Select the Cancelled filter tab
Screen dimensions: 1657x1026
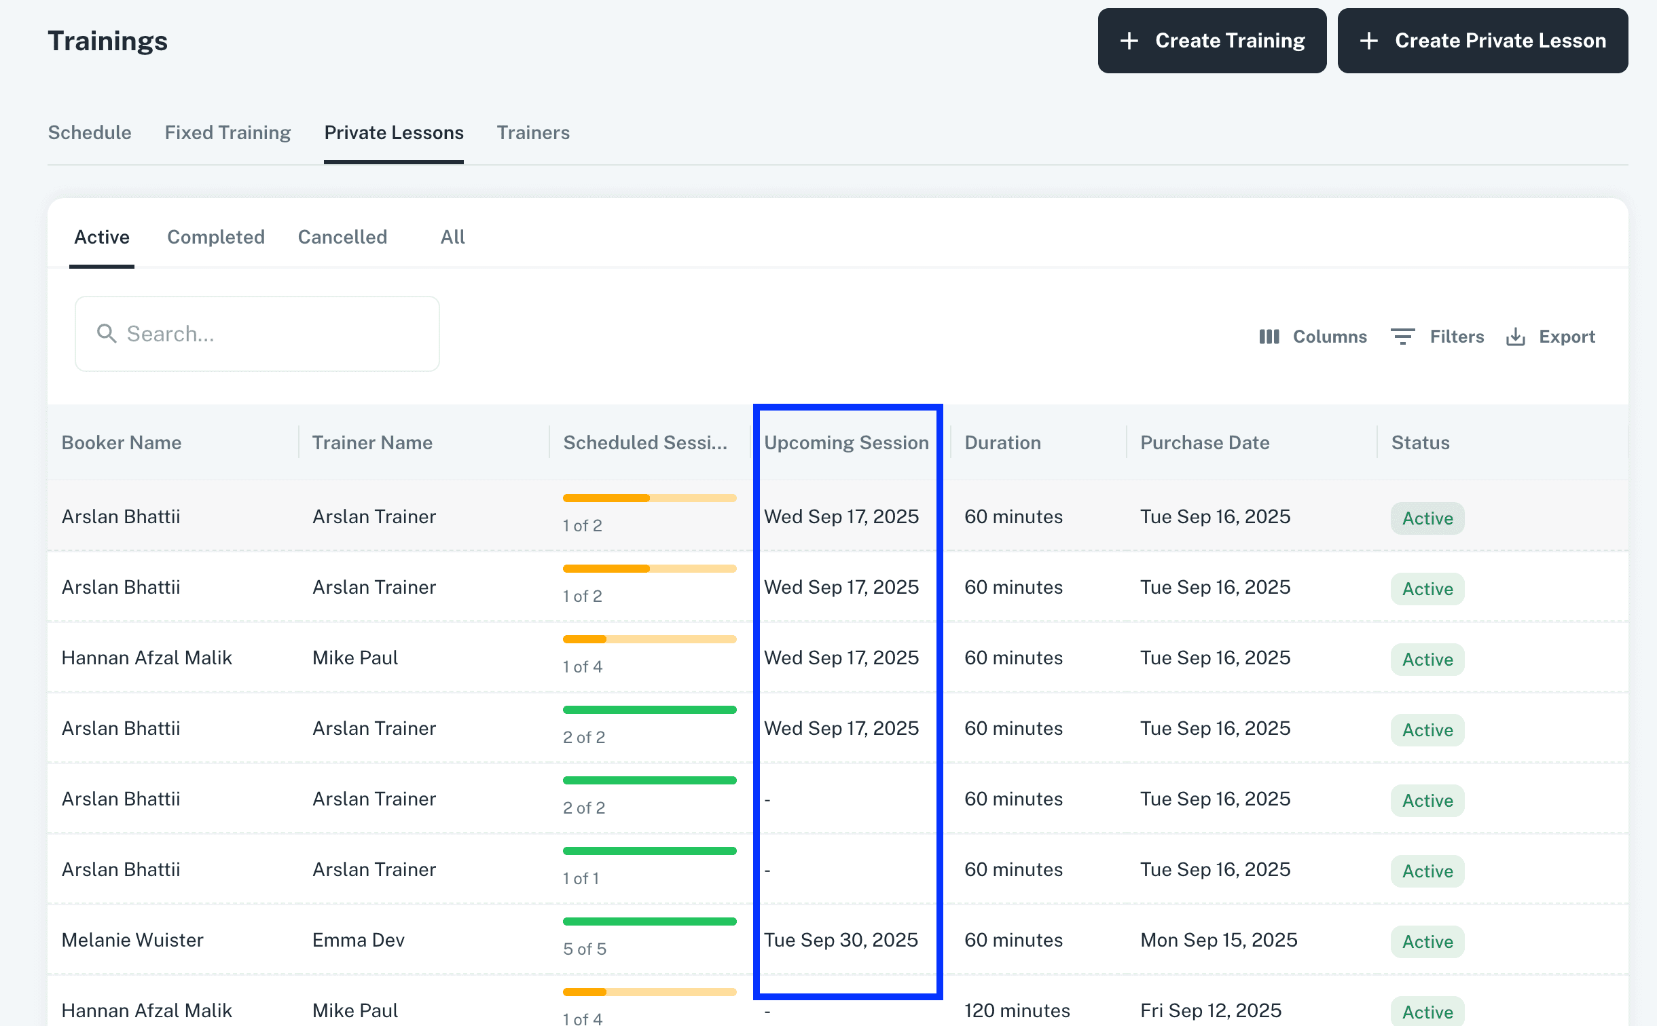pyautogui.click(x=342, y=237)
